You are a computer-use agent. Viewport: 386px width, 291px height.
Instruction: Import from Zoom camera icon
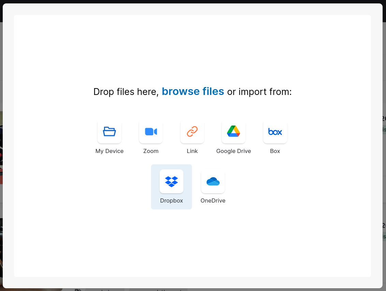tap(151, 132)
